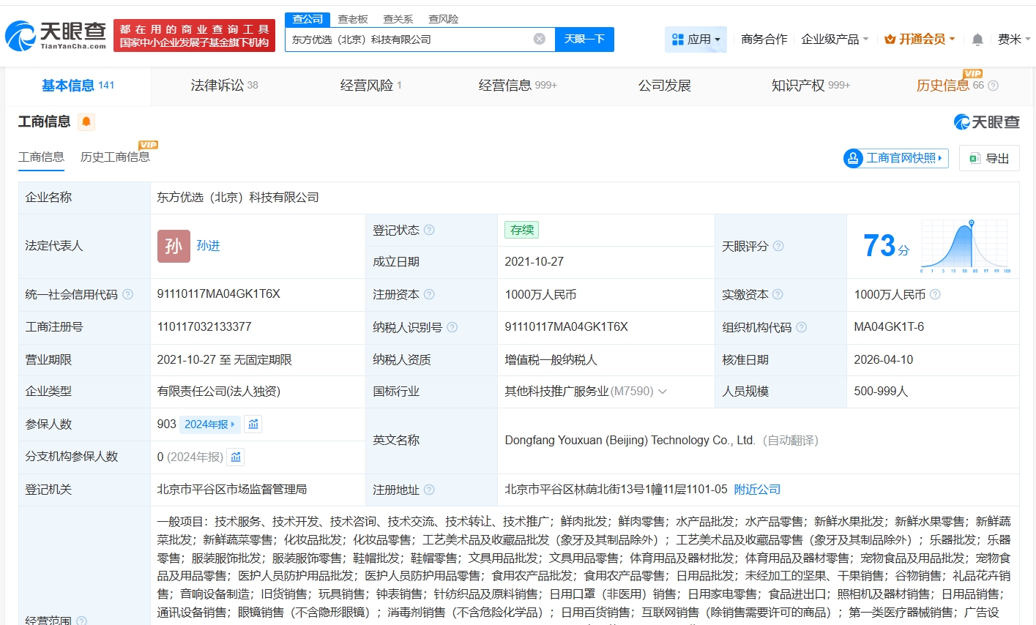The width and height of the screenshot is (1036, 625).
Task: Expand the 国标行业 classification chevron
Action: tap(663, 391)
